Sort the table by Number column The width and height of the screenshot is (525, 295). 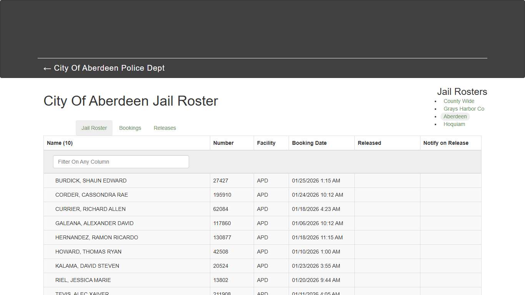click(x=224, y=143)
